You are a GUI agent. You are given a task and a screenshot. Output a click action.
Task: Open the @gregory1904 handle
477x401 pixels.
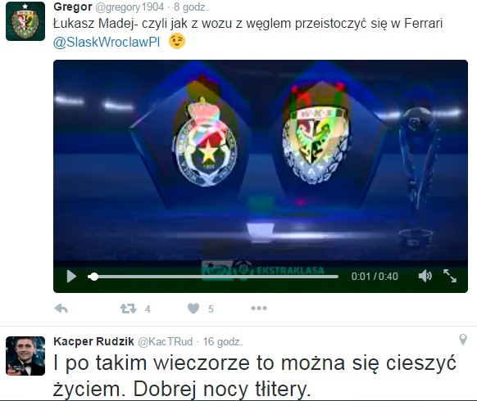point(129,7)
